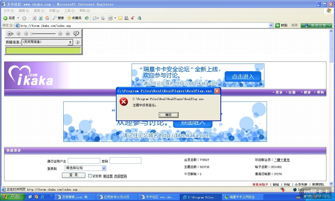Click 确定 in the RealPlay.exe error dialog

click(169, 115)
